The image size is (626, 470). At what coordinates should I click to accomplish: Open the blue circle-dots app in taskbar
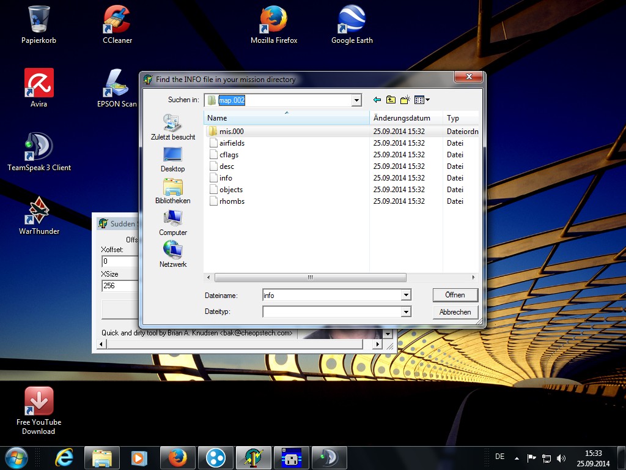tap(216, 458)
